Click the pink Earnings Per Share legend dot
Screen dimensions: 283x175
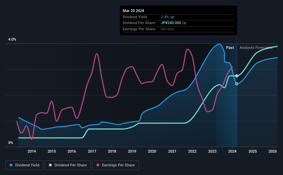point(98,165)
